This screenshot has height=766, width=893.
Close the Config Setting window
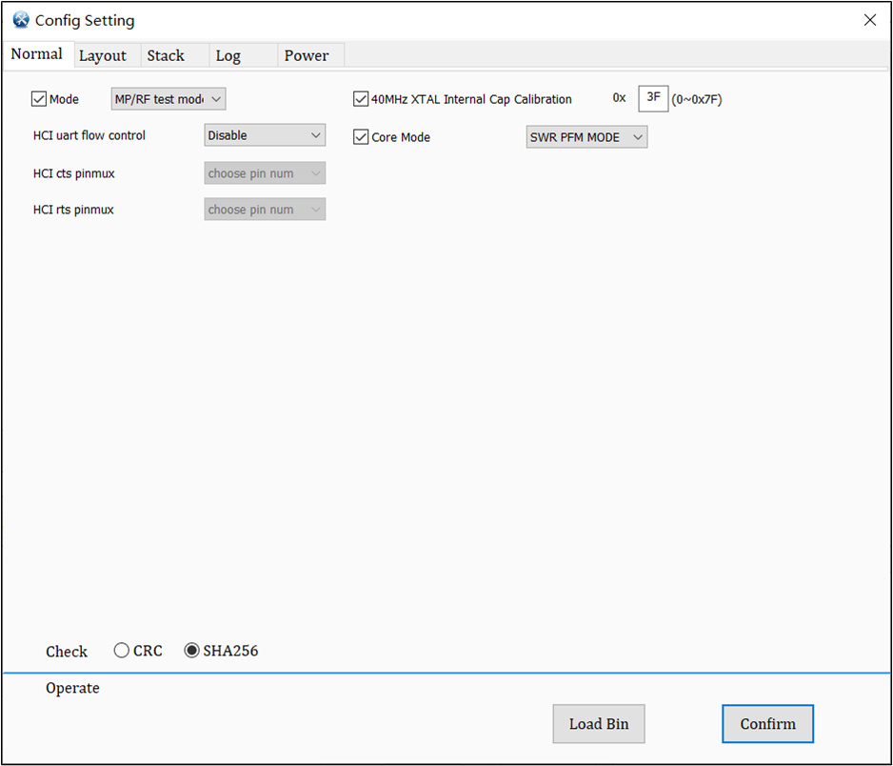(x=869, y=19)
